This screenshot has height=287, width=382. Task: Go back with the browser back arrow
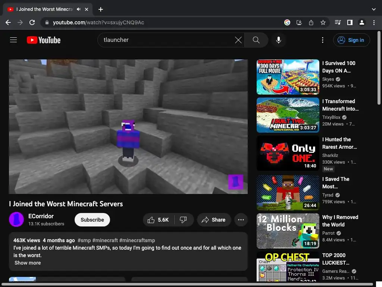pyautogui.click(x=8, y=22)
